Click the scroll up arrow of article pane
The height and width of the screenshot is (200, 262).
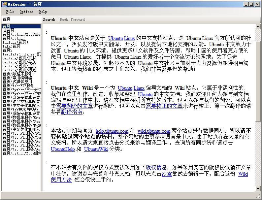pos(258,26)
